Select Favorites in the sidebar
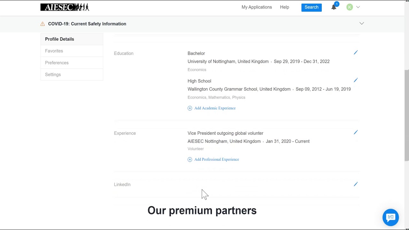The image size is (409, 230). pyautogui.click(x=54, y=51)
